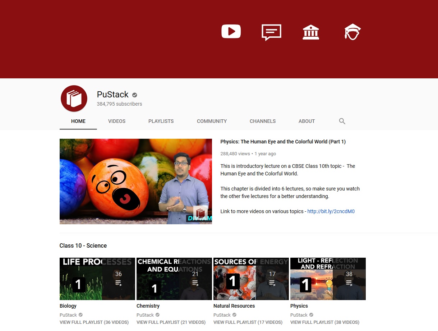Viewport: 438px width, 331px height.
Task: Open the Physics playlist title
Action: [x=299, y=306]
